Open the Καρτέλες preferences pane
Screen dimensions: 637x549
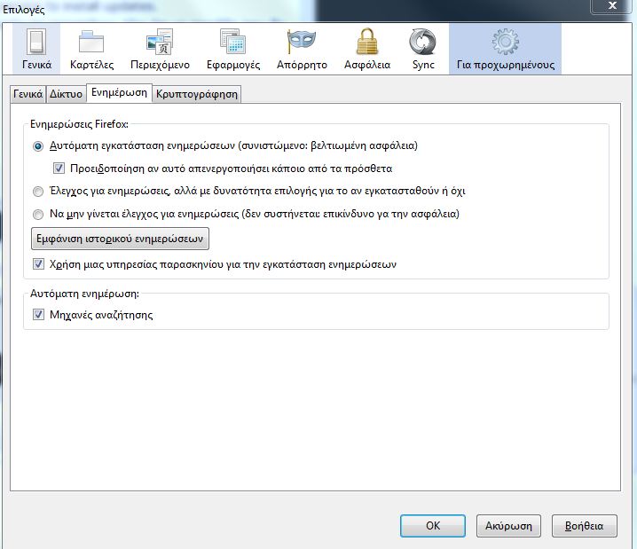(x=91, y=49)
